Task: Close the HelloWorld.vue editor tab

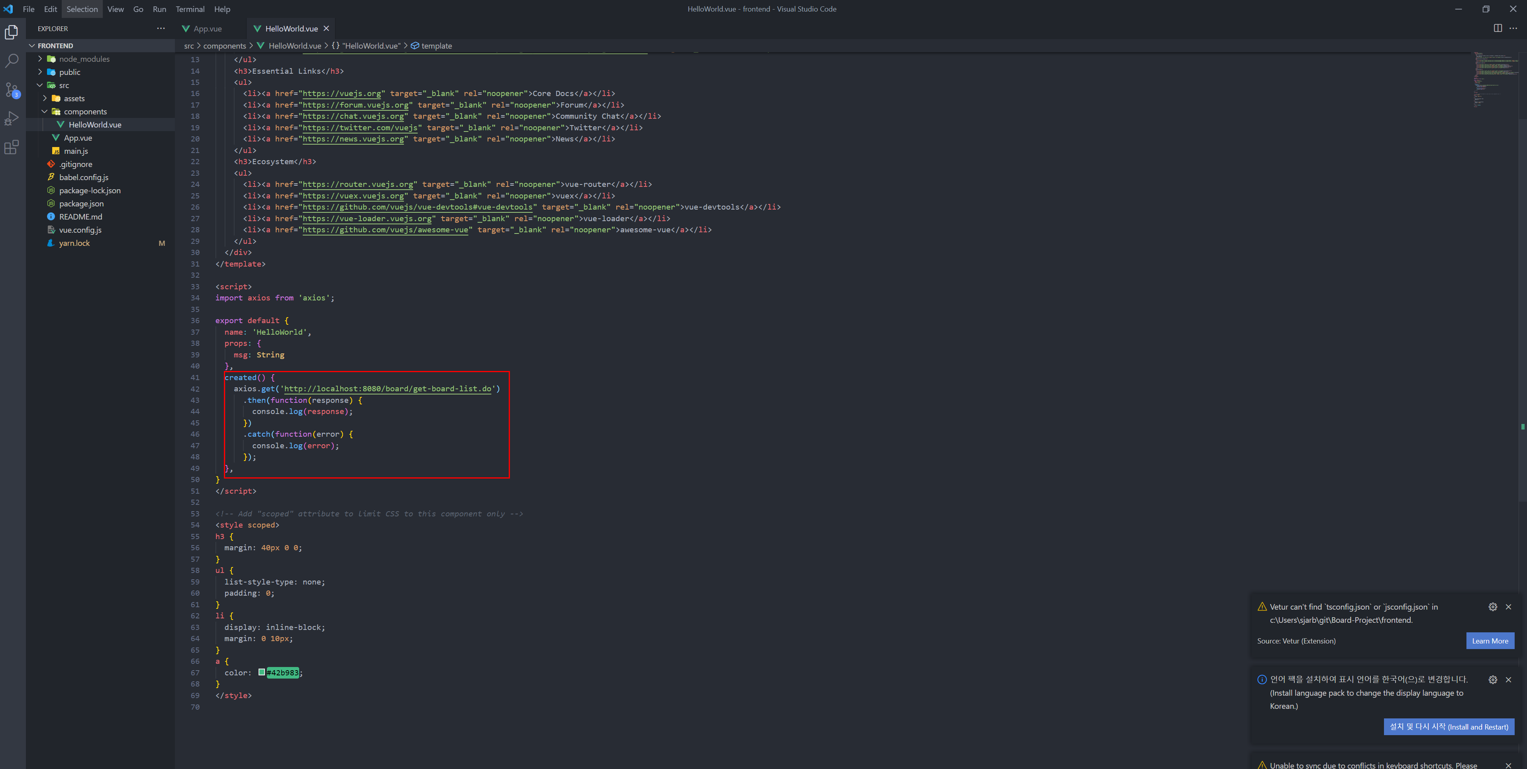Action: click(326, 28)
